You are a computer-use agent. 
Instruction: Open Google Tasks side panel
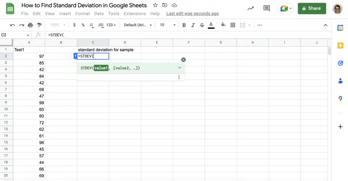[340, 63]
